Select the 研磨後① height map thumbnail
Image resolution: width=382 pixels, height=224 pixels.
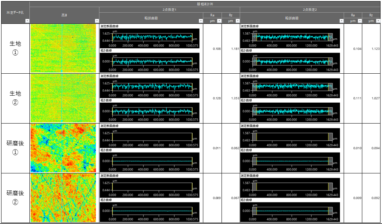63,148
